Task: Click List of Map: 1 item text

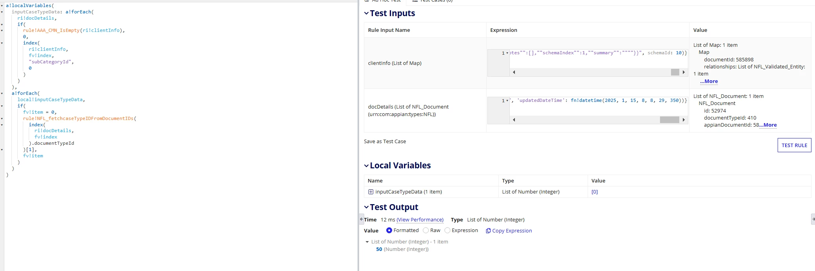Action: coord(715,45)
